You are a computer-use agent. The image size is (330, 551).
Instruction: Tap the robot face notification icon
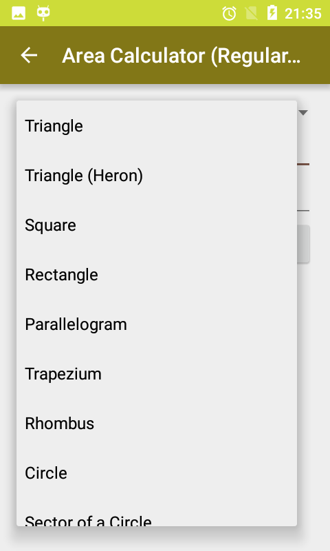pyautogui.click(x=43, y=13)
